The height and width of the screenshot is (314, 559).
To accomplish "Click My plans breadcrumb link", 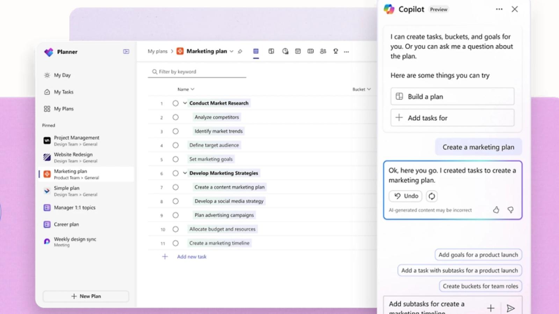I will (x=158, y=51).
